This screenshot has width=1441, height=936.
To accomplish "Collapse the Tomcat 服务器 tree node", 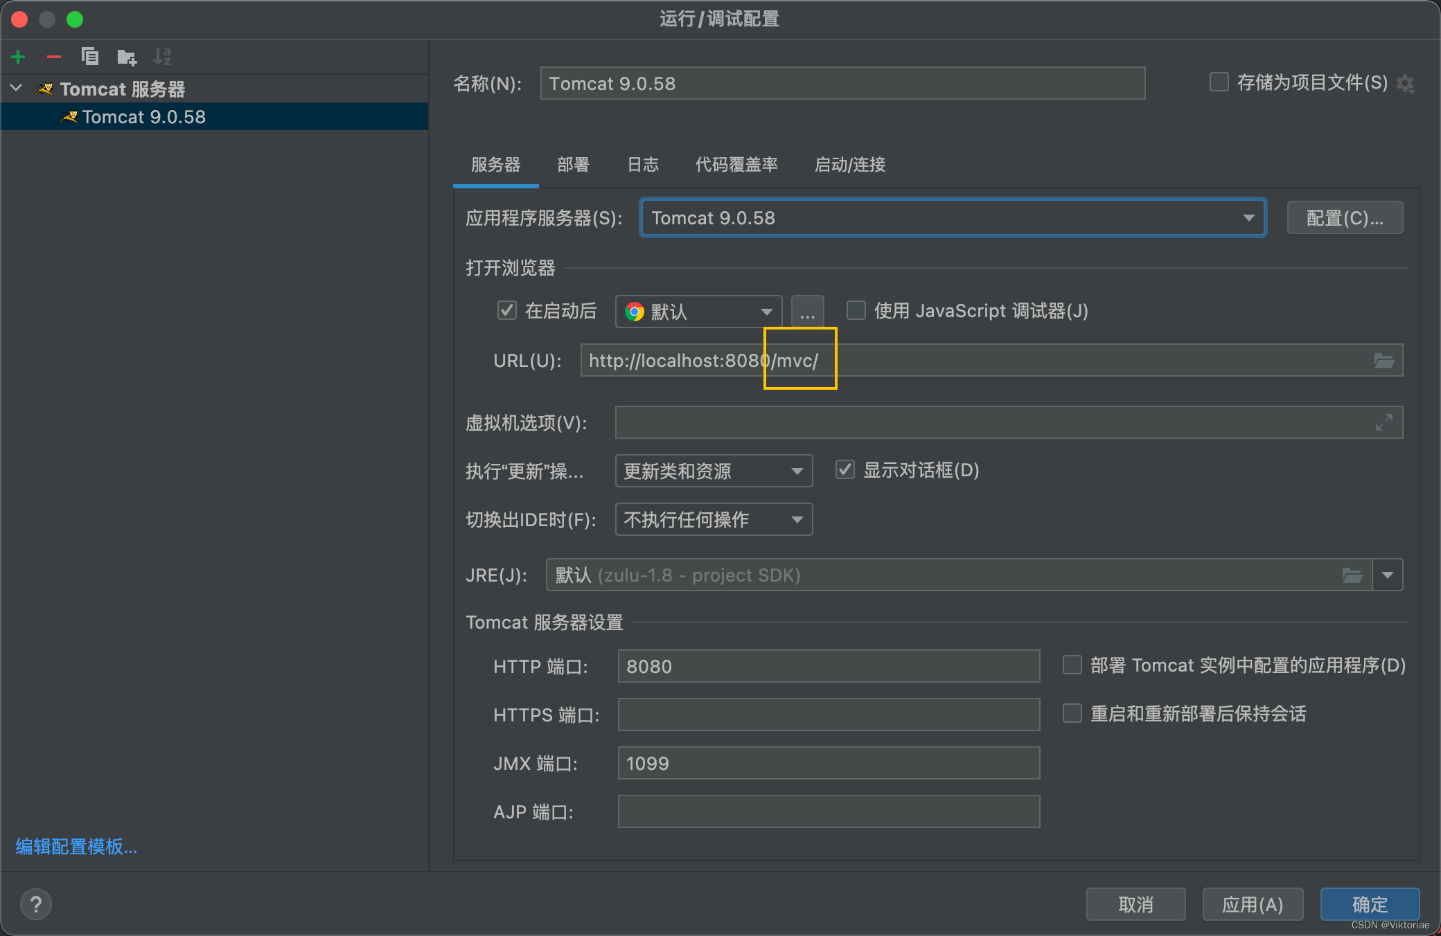I will (x=17, y=89).
